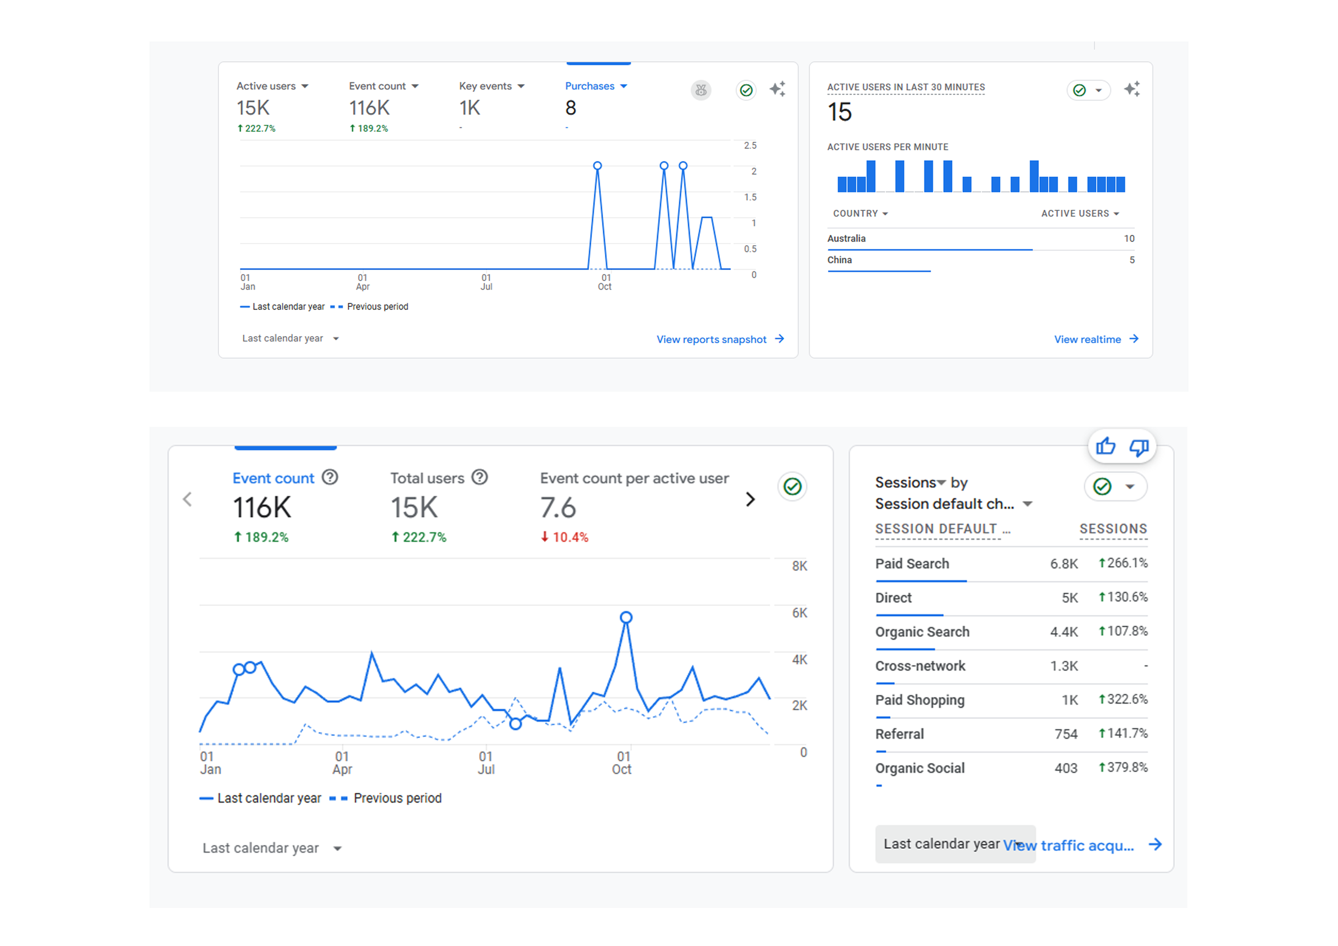This screenshot has height=946, width=1338.
Task: Open the Active users metric dropdown
Action: tap(305, 86)
